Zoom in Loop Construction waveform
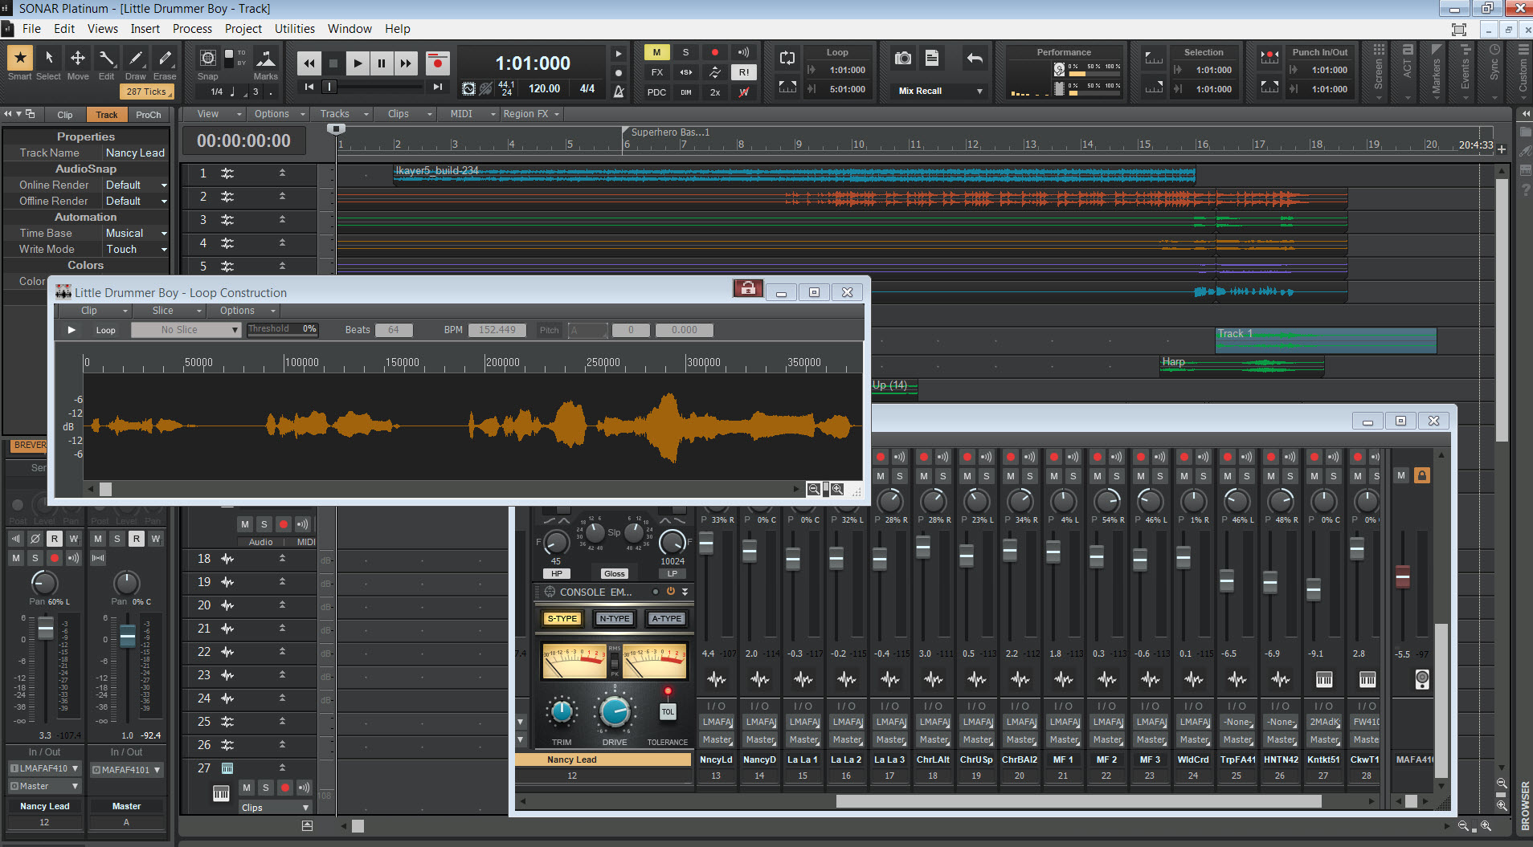The image size is (1533, 847). tap(838, 489)
